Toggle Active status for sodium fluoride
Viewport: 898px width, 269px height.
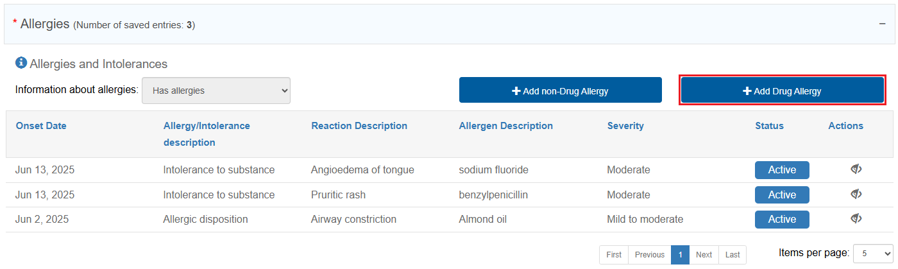tap(782, 170)
